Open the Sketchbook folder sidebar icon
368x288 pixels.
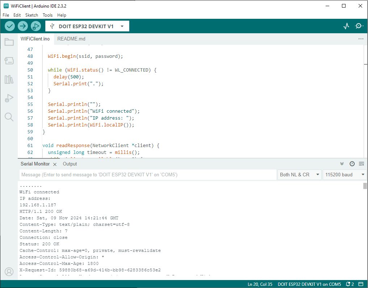pyautogui.click(x=9, y=42)
